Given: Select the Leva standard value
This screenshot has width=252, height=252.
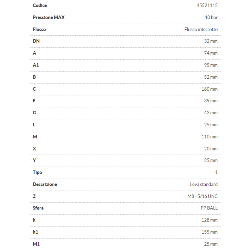Looking at the screenshot, I should pyautogui.click(x=204, y=184).
